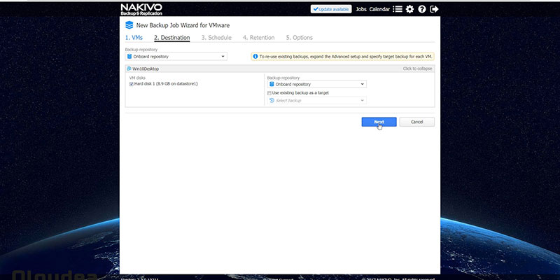Collapse the Win10Desktop section

coord(417,69)
